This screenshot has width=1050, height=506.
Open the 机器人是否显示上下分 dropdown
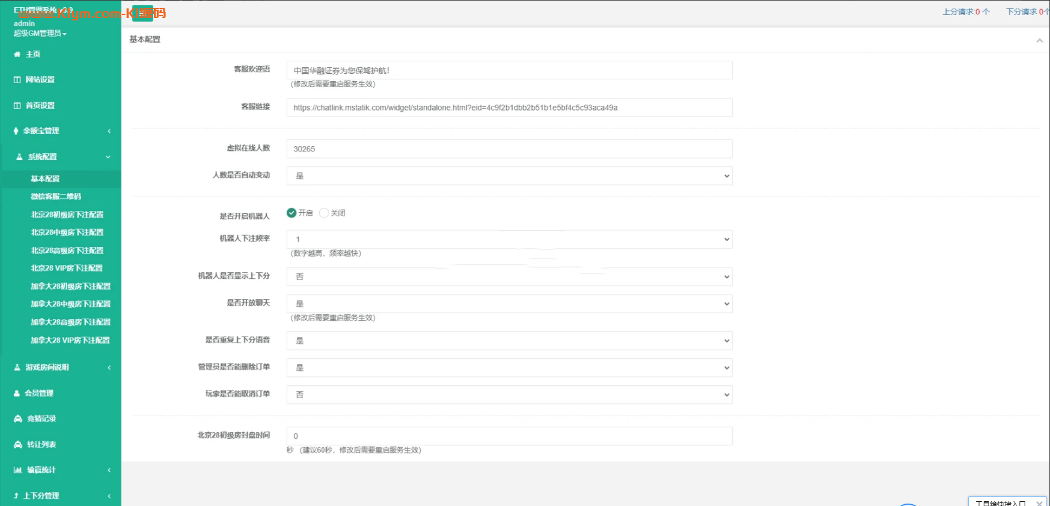[509, 277]
